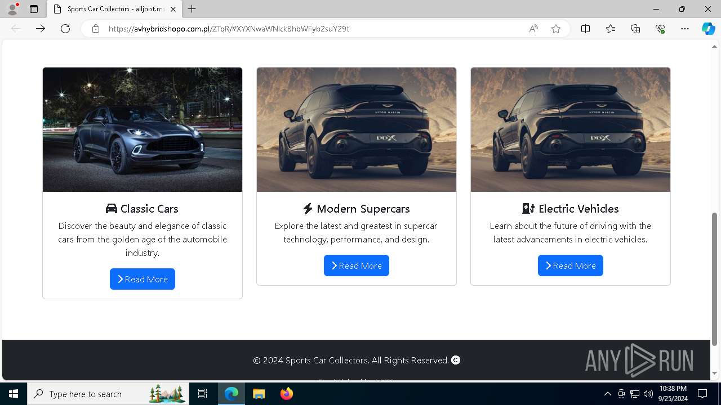Click the page vertical scrollbar thumb
Viewport: 721px width, 405px height.
[715, 279]
